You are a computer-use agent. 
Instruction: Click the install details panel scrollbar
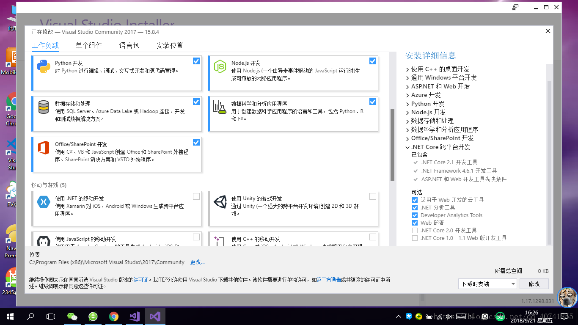coord(549,163)
